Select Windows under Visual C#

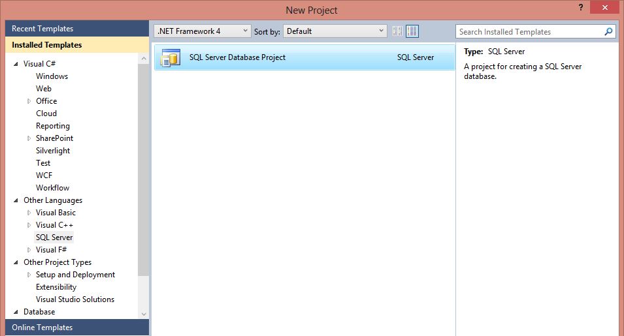coord(52,76)
